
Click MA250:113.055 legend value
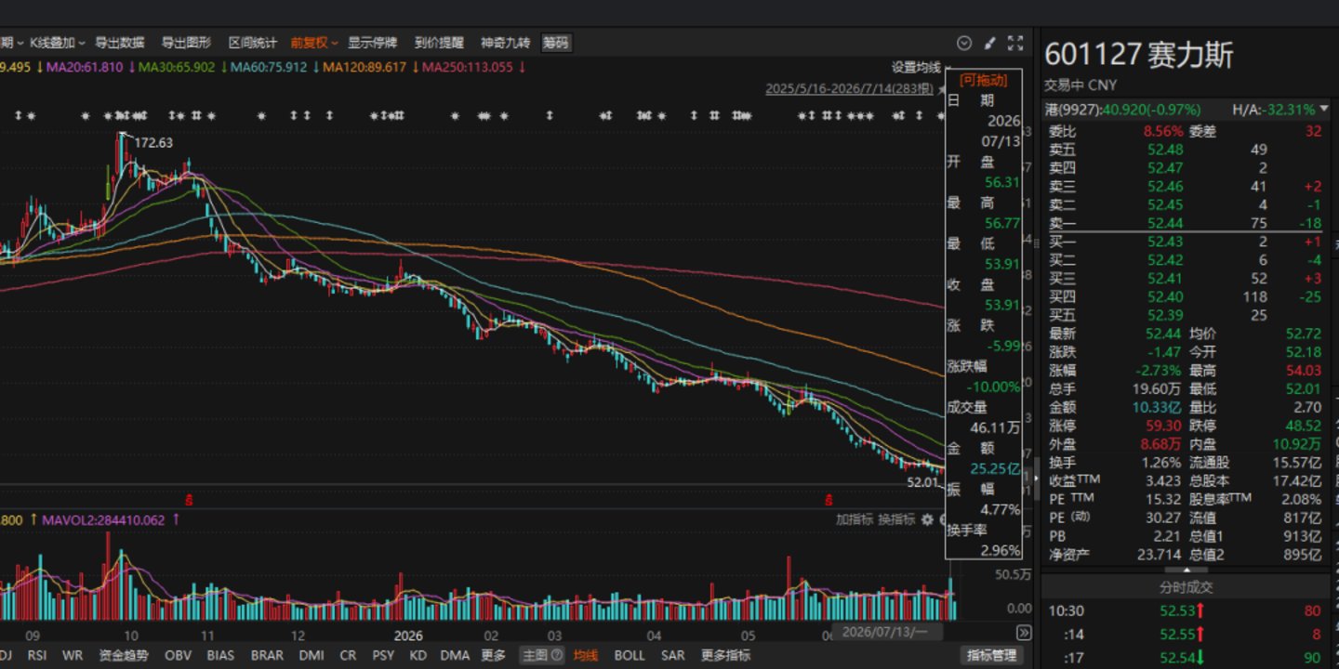pos(468,67)
